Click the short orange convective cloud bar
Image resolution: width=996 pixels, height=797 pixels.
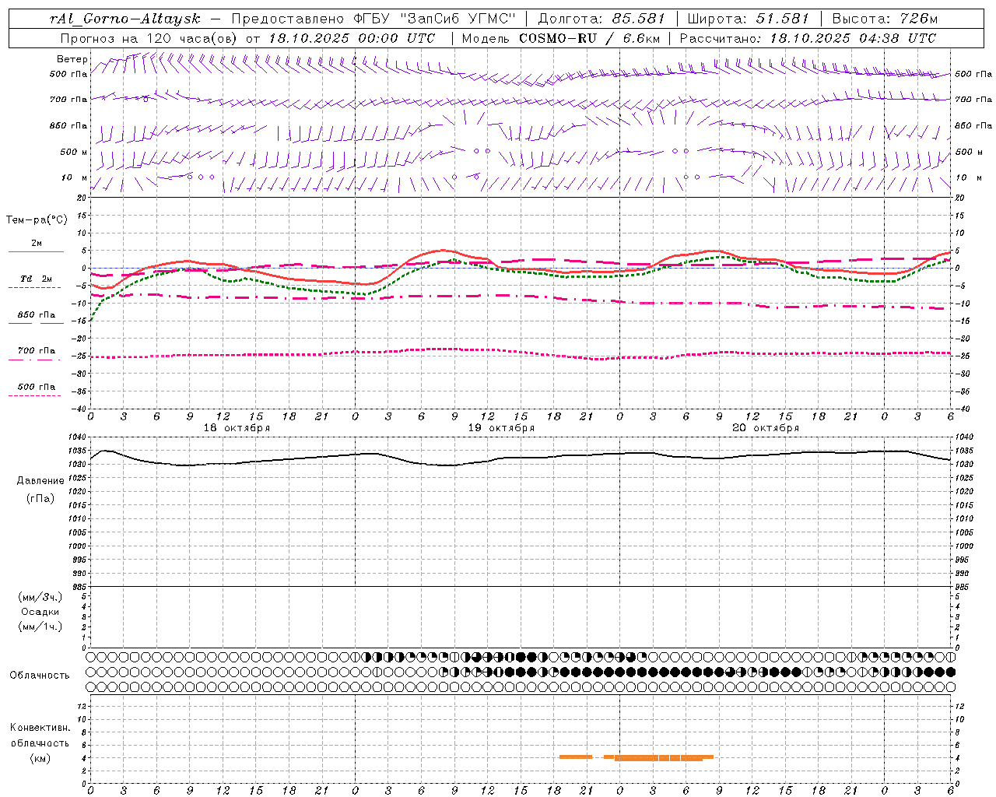click(576, 757)
